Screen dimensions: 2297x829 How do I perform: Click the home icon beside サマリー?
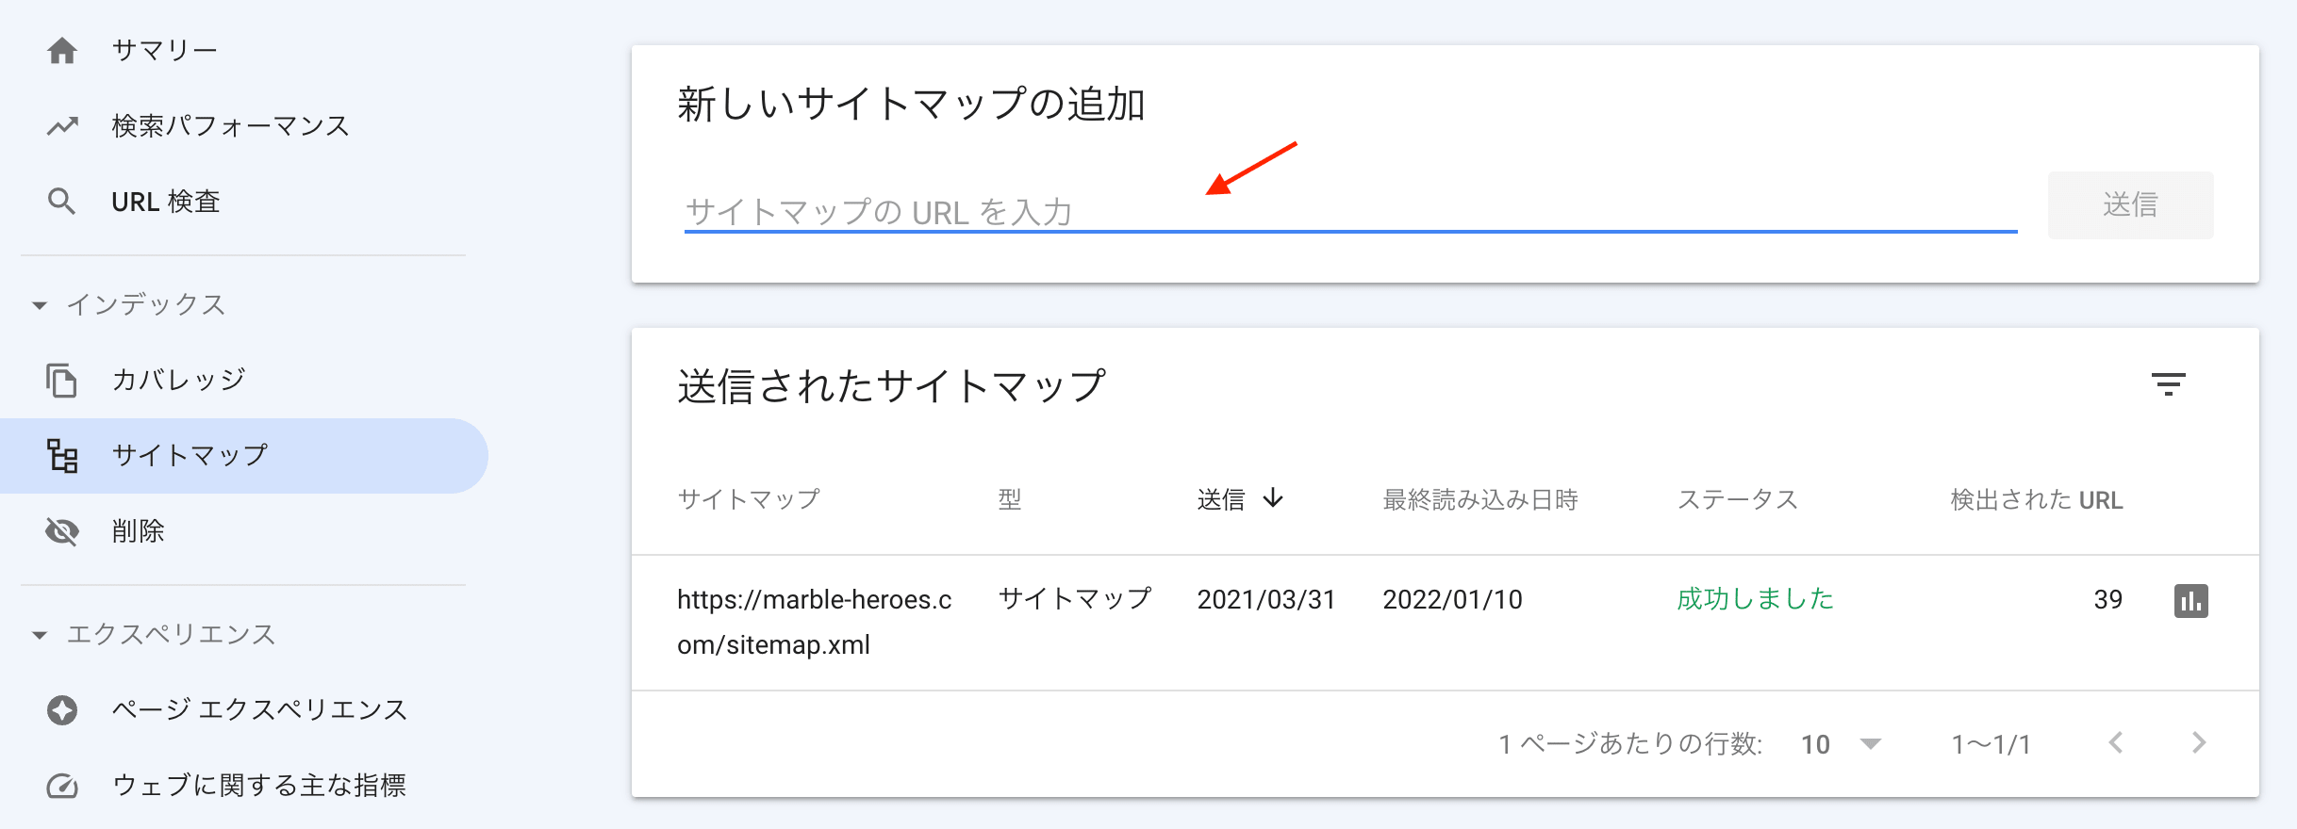(62, 50)
